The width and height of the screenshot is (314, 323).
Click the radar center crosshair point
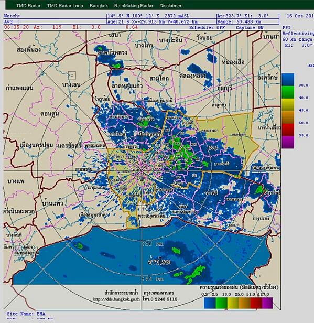point(142,171)
